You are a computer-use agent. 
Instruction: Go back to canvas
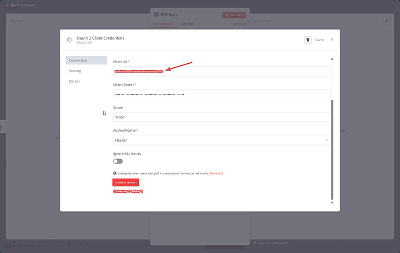click(20, 5)
